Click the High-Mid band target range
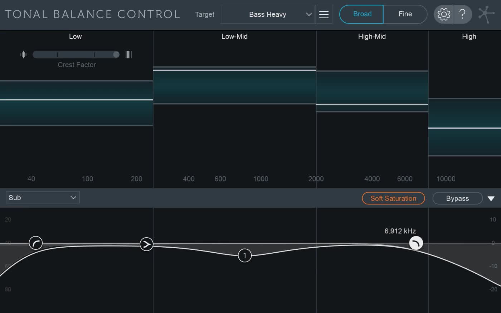The height and width of the screenshot is (313, 501). click(x=372, y=91)
